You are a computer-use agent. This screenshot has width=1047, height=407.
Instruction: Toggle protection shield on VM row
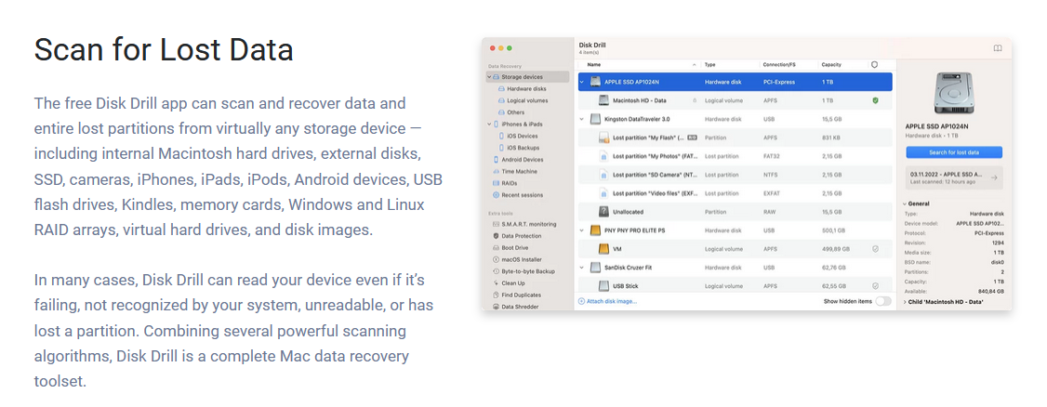875,249
